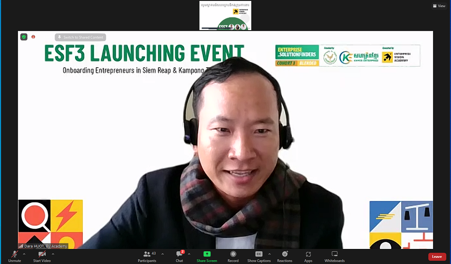This screenshot has width=451, height=264.
Task: Click Switch to Shared Content
Action: click(x=80, y=37)
